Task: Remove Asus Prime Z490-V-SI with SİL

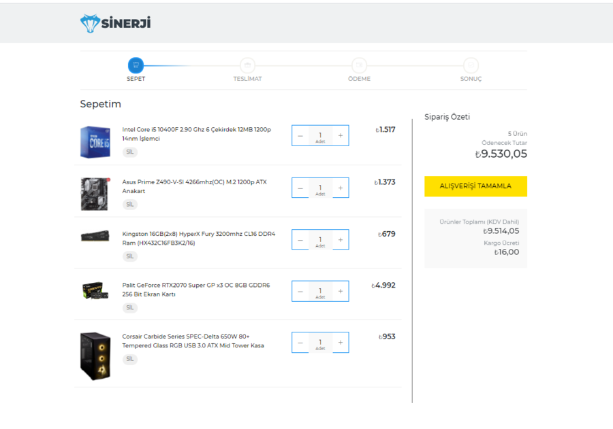Action: (130, 204)
